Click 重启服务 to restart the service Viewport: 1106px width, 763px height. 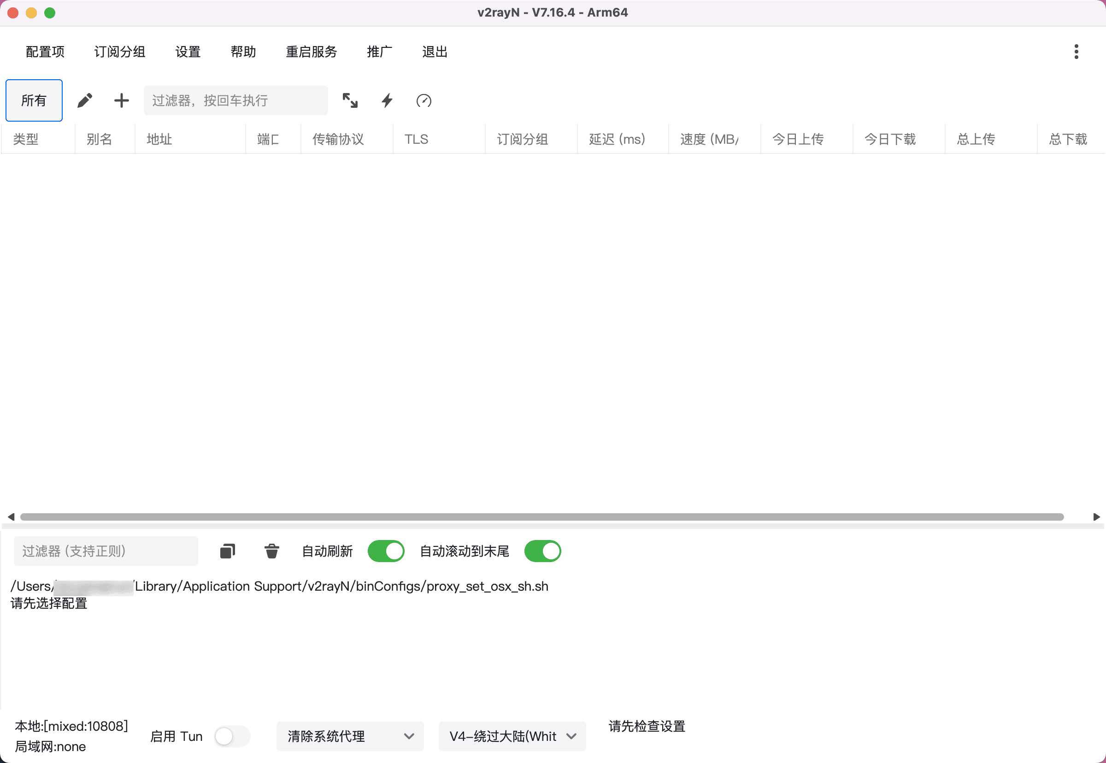311,52
